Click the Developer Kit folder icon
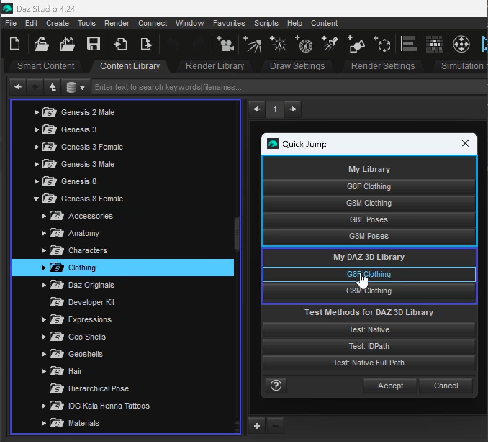 pyautogui.click(x=57, y=302)
